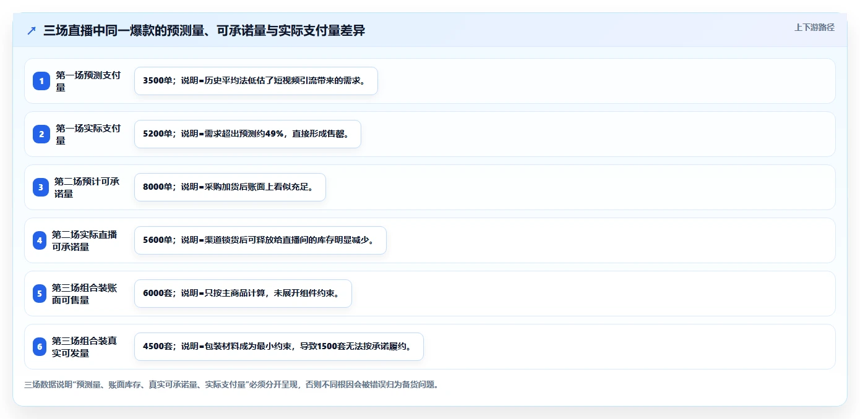Select the number 1 step badge
The height and width of the screenshot is (419, 860).
click(x=41, y=81)
